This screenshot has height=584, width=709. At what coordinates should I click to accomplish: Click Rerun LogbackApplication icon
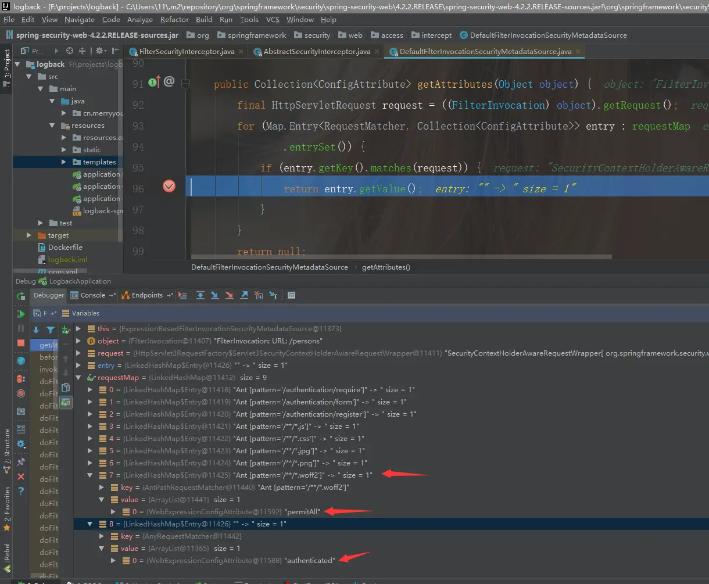click(21, 296)
